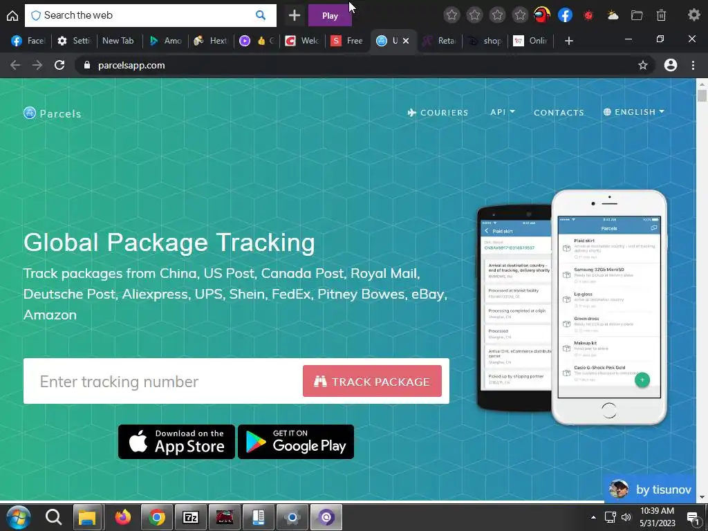Switch to the Free tab
Viewport: 708px width, 531px height.
pyautogui.click(x=347, y=41)
